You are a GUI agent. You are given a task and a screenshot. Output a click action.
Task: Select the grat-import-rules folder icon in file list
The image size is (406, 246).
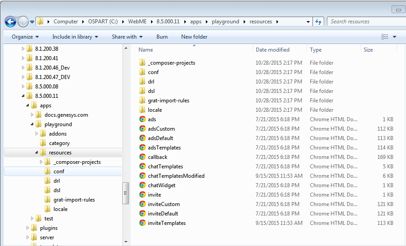pos(142,100)
